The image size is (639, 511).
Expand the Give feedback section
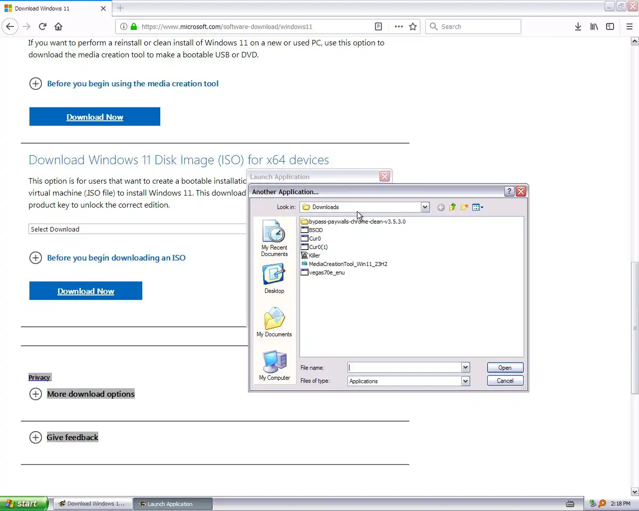[64, 438]
